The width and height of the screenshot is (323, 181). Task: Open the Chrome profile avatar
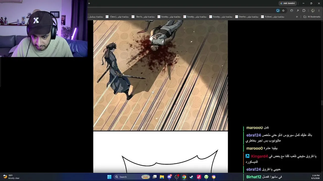(x=313, y=11)
